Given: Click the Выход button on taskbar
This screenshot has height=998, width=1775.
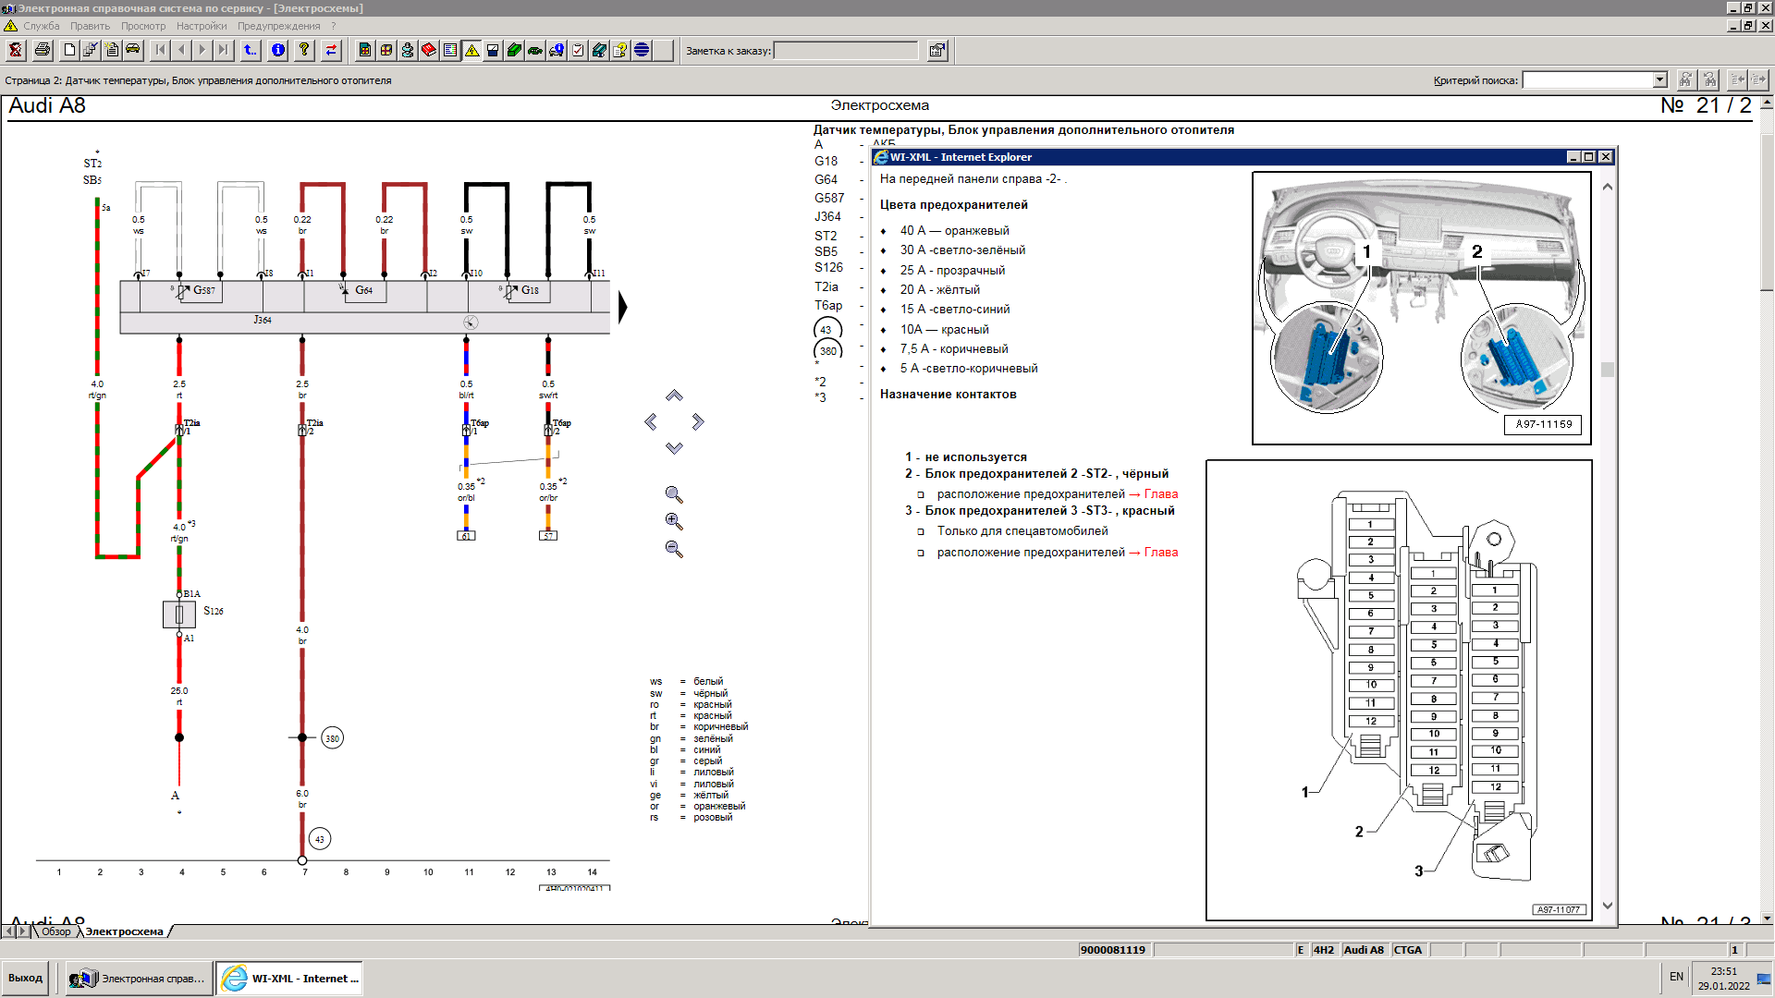Looking at the screenshot, I should click(x=26, y=978).
